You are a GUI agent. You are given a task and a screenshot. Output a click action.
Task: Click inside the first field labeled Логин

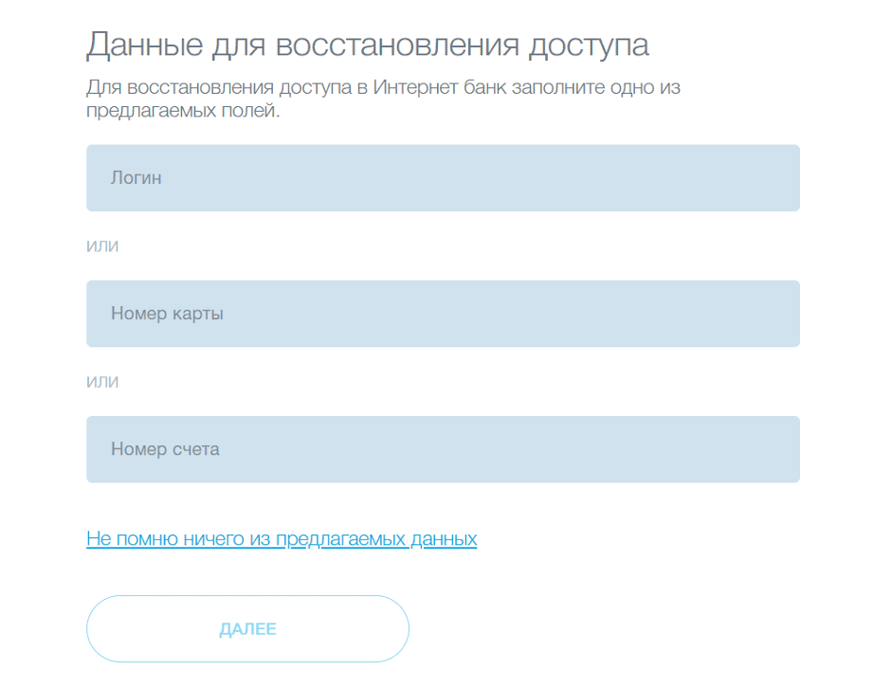point(443,177)
